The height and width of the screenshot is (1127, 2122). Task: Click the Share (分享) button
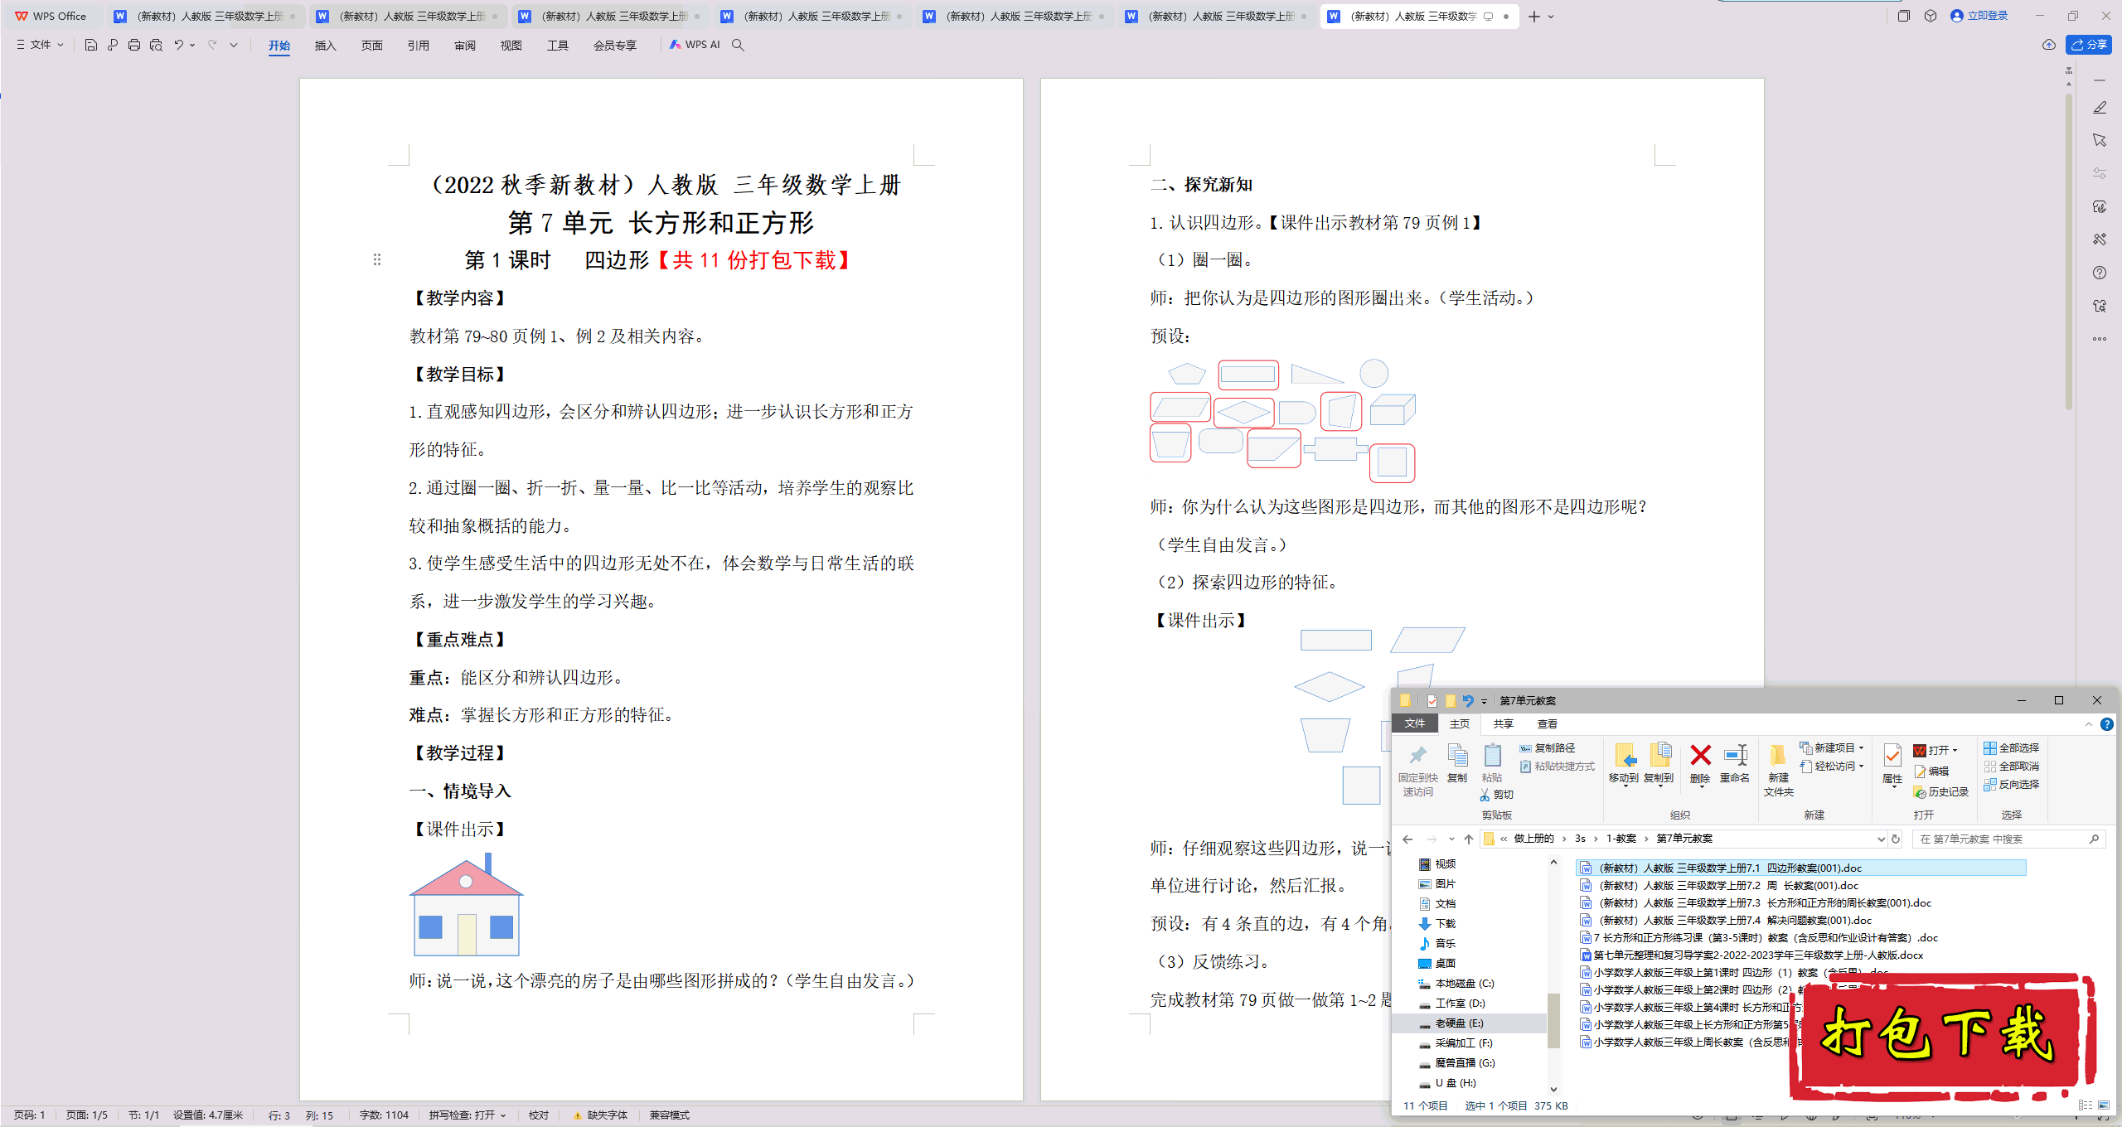click(2089, 45)
